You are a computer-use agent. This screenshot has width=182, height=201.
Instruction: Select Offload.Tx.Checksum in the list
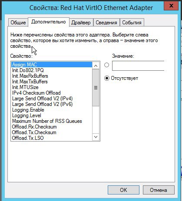pos(52,132)
